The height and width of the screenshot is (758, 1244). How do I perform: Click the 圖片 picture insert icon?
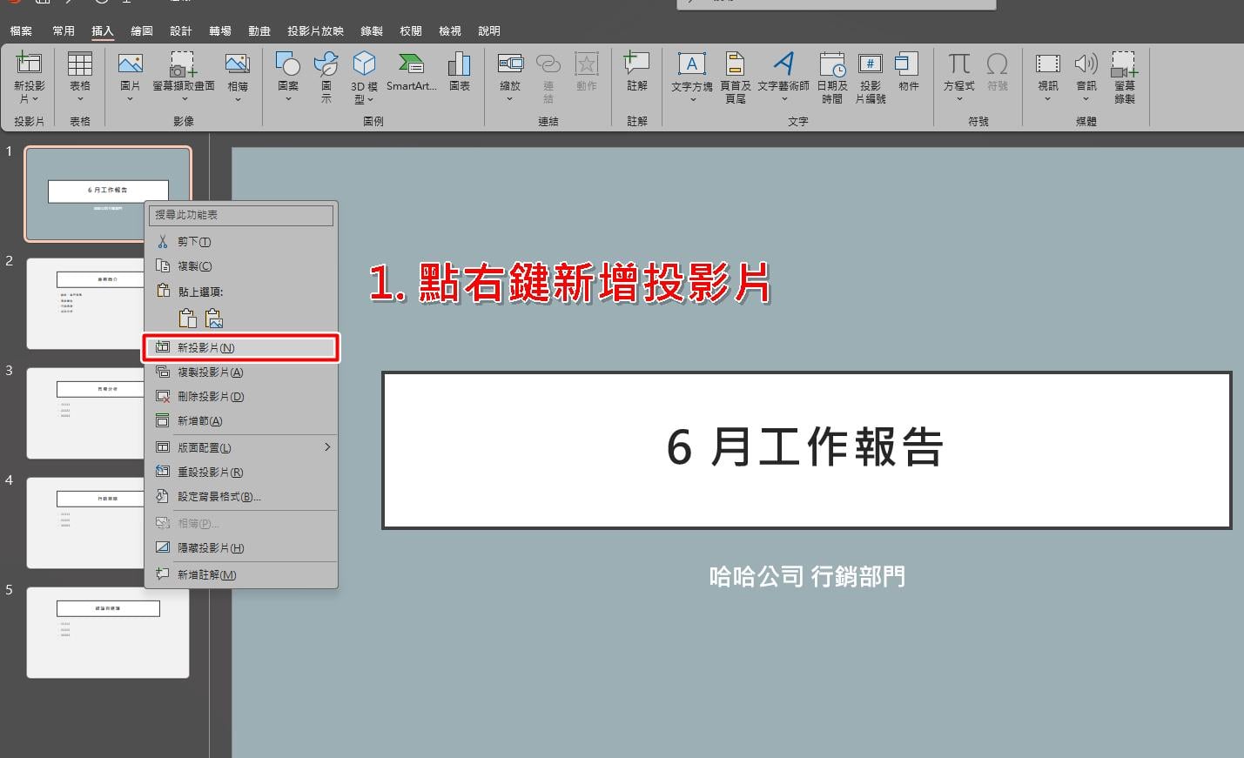pyautogui.click(x=130, y=76)
